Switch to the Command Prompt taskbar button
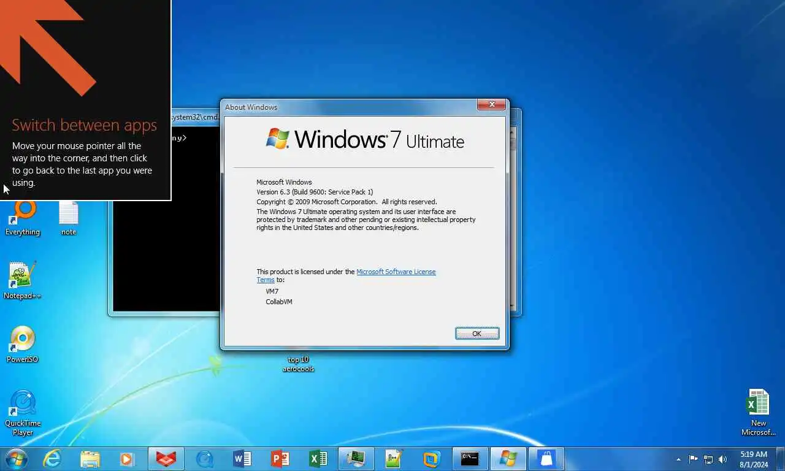The image size is (785, 471). tap(470, 459)
